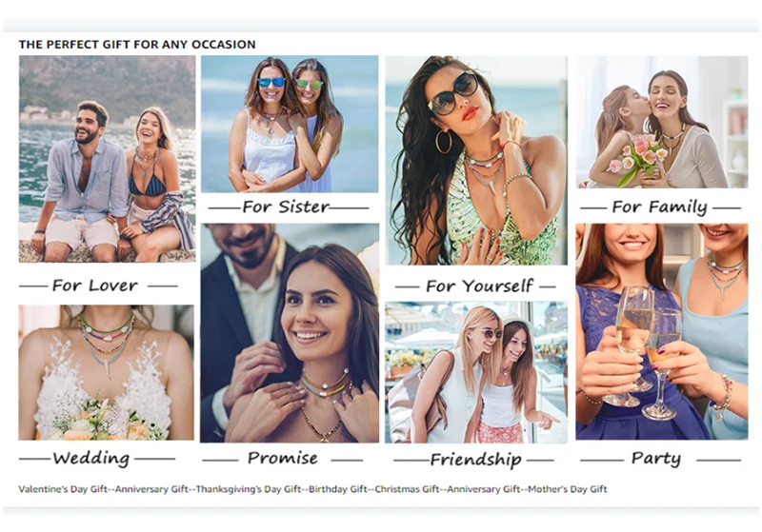Click the Party caption label
The width and height of the screenshot is (762, 532).
click(656, 458)
